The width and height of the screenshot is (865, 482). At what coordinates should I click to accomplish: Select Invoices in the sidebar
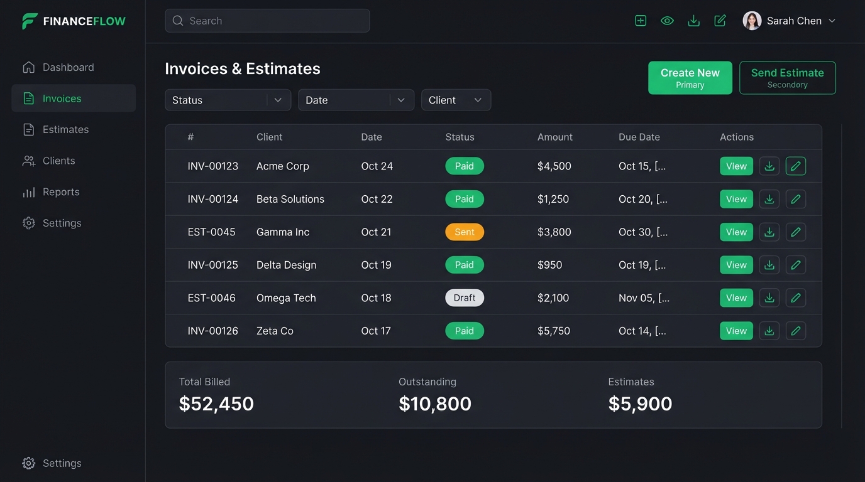coord(74,99)
